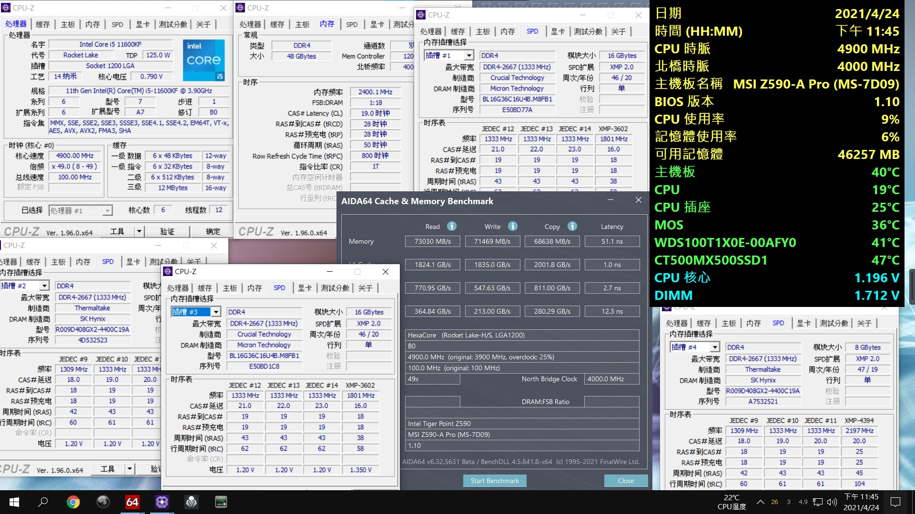Screen dimensions: 915x514
Task: Click Intel Tiger Point Z590 chipset field
Action: click(x=522, y=424)
